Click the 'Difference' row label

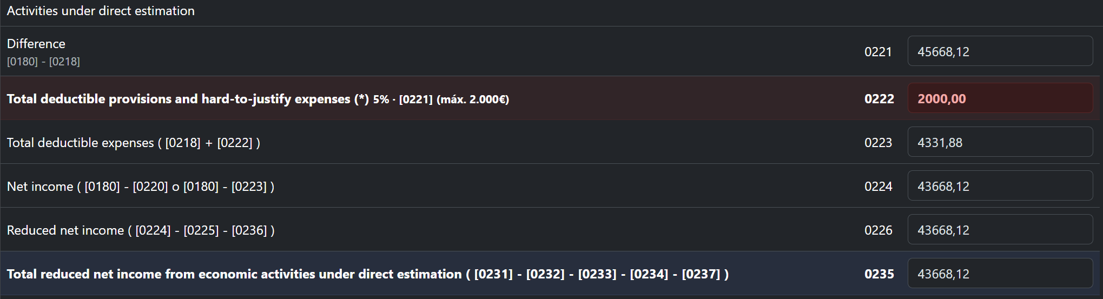click(x=36, y=44)
